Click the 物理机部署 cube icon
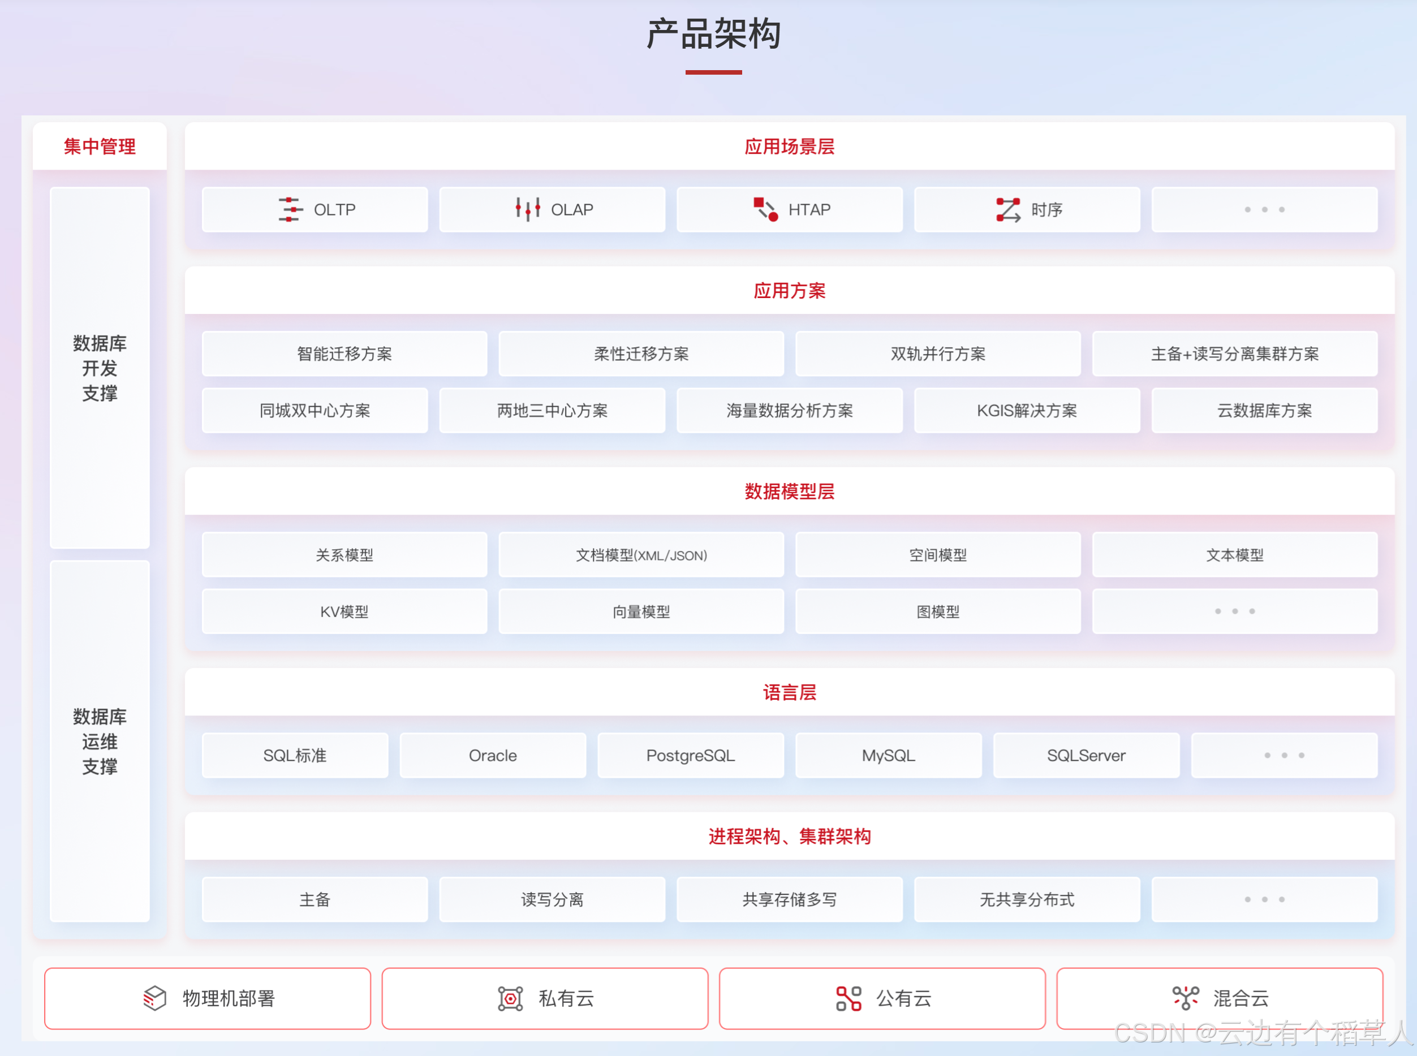 pyautogui.click(x=154, y=998)
